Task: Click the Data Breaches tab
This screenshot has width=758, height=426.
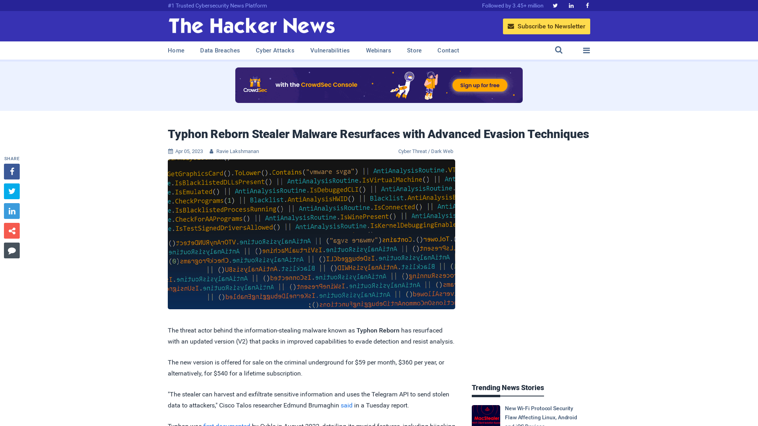Action: (220, 50)
